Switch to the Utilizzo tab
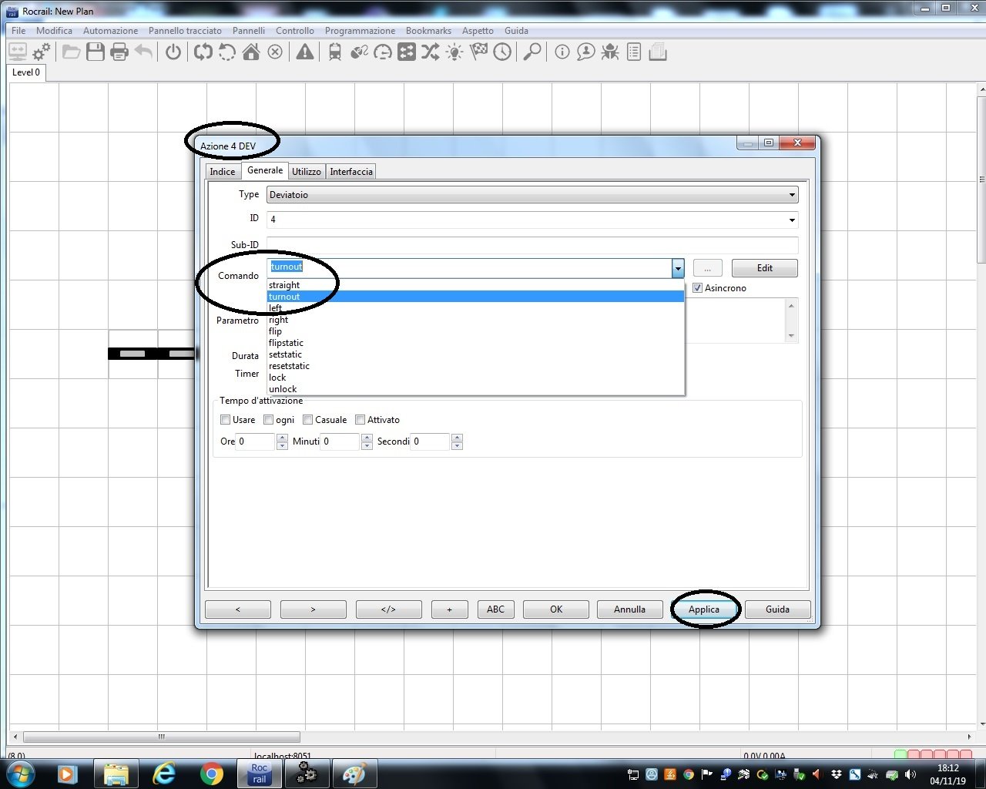The image size is (986, 789). click(306, 172)
